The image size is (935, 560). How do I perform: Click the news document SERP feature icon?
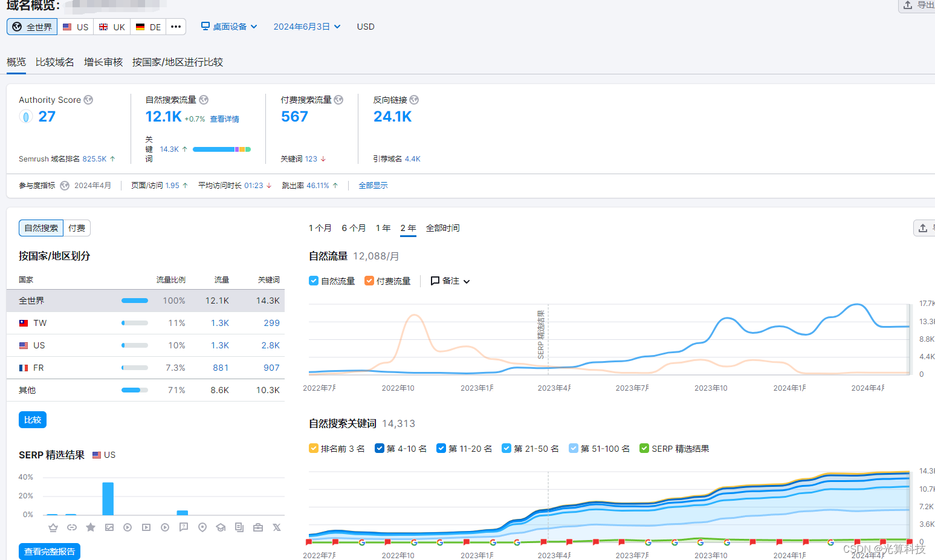pyautogui.click(x=239, y=527)
